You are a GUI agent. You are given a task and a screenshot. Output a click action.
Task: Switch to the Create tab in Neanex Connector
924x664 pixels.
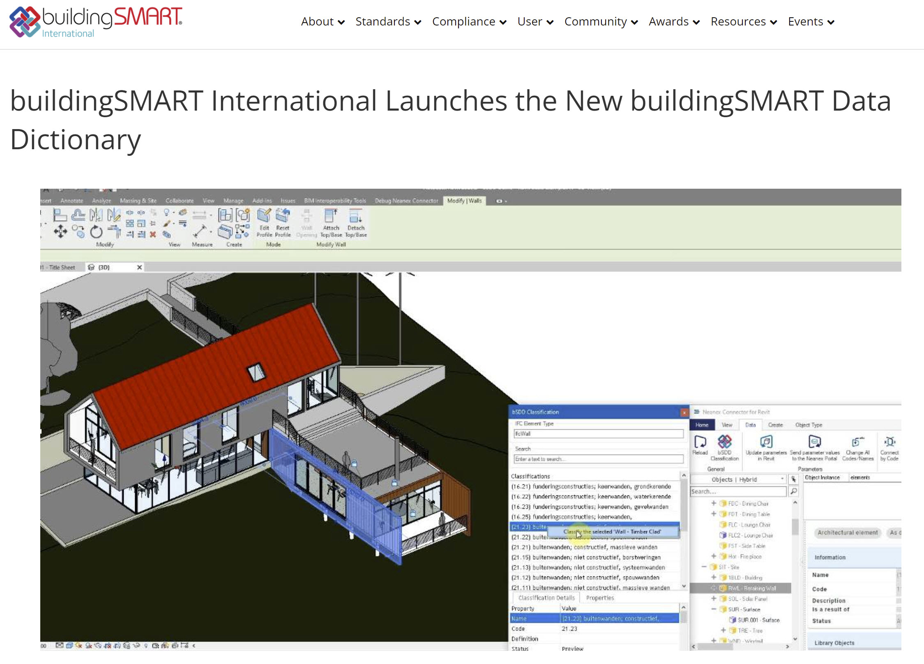pyautogui.click(x=776, y=425)
